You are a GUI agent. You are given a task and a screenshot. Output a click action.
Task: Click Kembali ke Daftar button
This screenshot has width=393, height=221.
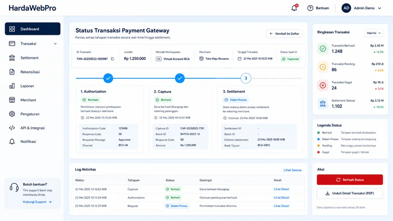click(x=284, y=34)
